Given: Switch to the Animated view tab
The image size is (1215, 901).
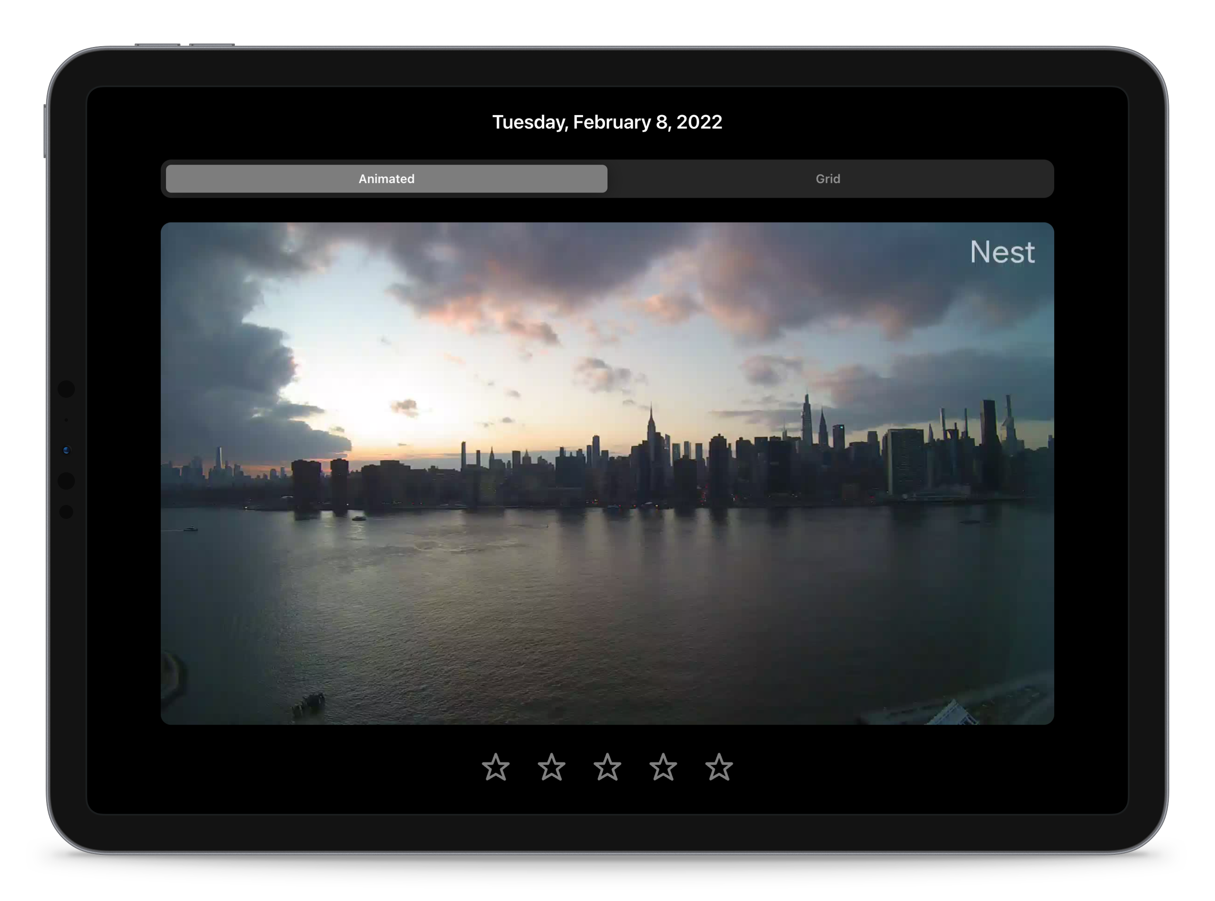Looking at the screenshot, I should tap(386, 179).
